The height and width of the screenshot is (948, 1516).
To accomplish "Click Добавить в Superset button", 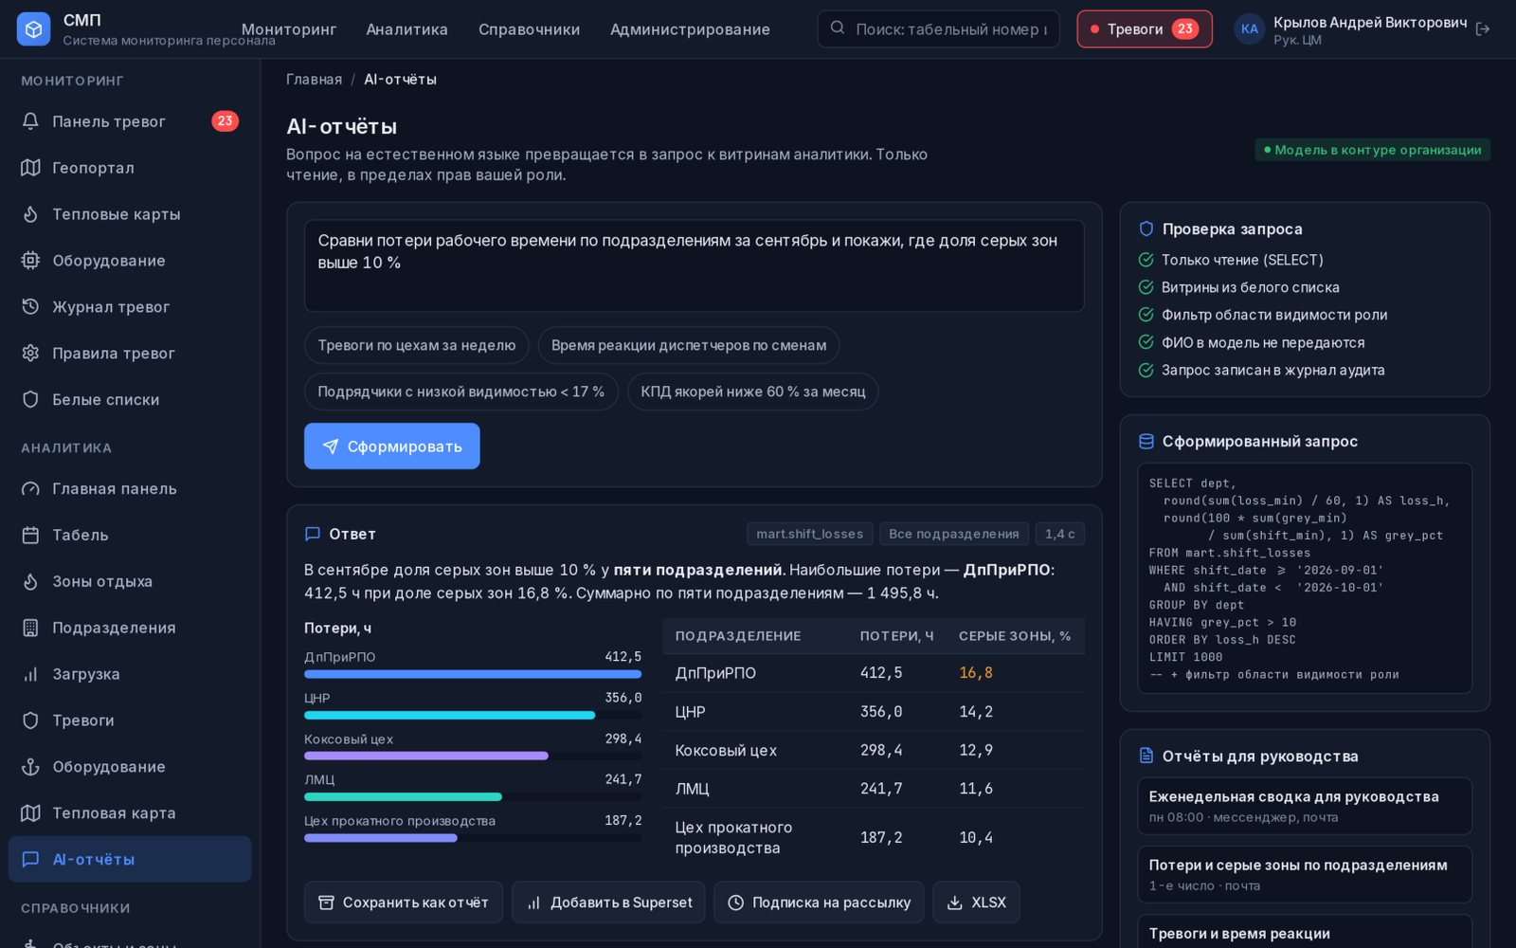I will click(x=608, y=902).
